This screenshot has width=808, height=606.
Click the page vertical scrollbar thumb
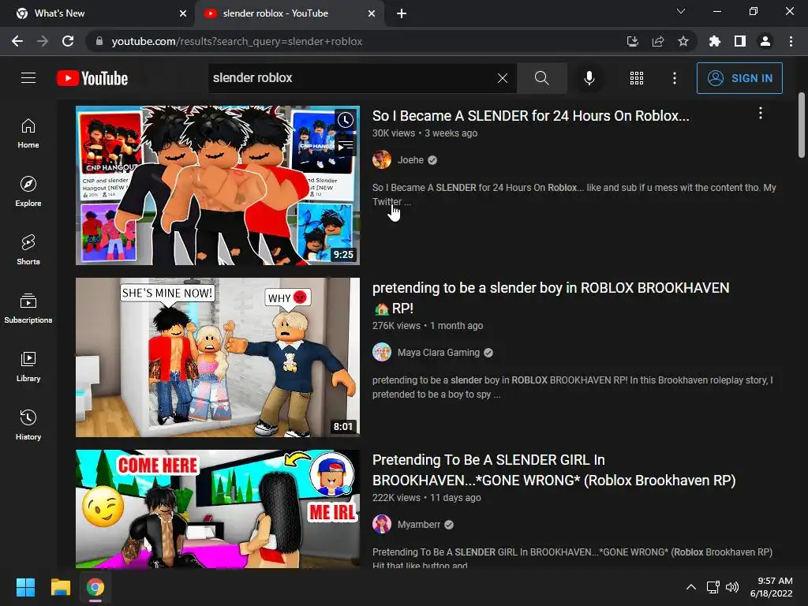tap(802, 125)
